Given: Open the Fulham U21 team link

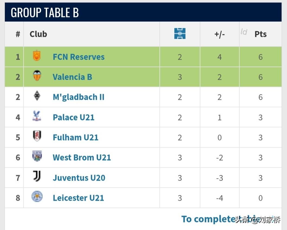Looking at the screenshot, I should coord(75,138).
